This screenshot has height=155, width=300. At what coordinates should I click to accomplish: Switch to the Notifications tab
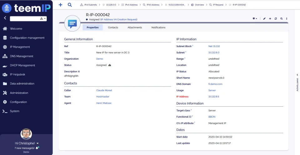click(158, 27)
